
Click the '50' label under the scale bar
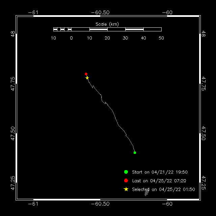(x=161, y=38)
